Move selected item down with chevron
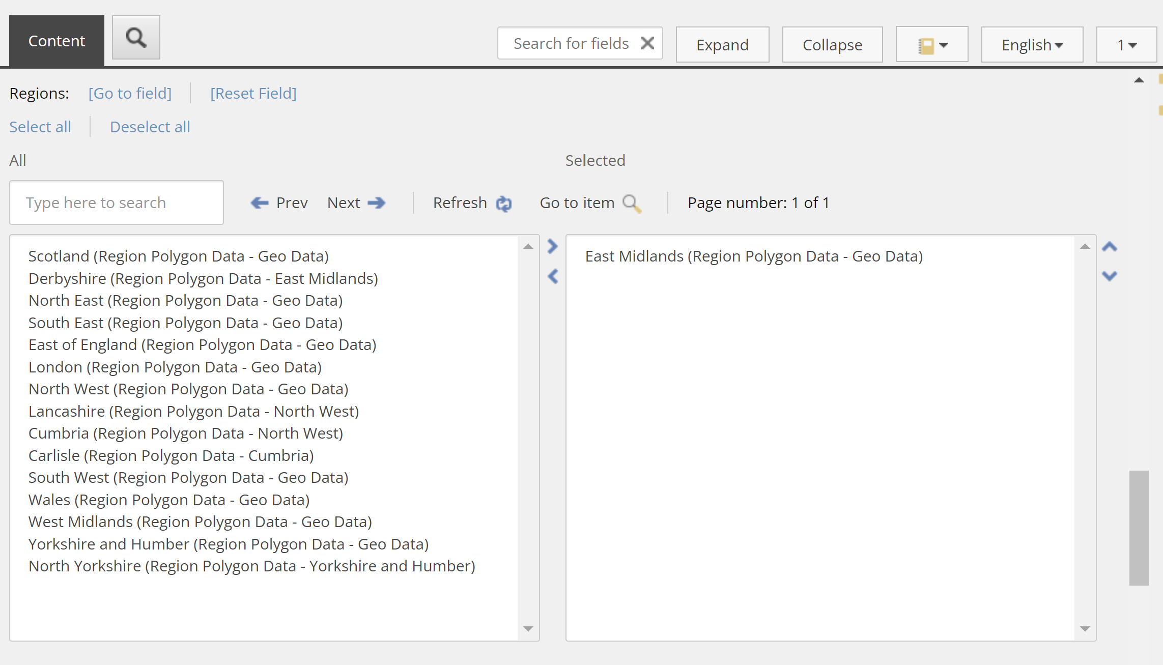Image resolution: width=1163 pixels, height=665 pixels. pos(1110,276)
